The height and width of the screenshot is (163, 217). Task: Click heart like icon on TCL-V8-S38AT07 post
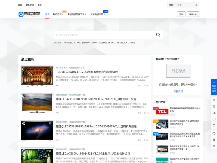(57, 86)
